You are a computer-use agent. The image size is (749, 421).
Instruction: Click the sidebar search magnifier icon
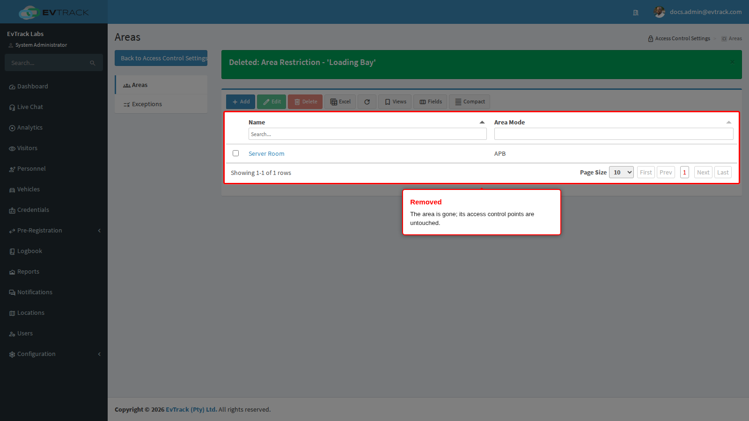[93, 63]
